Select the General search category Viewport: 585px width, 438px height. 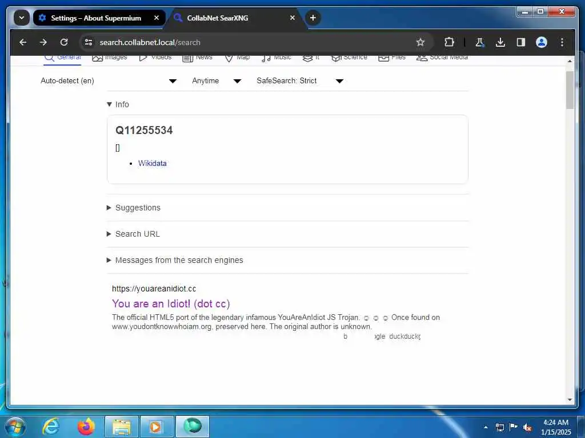point(62,58)
